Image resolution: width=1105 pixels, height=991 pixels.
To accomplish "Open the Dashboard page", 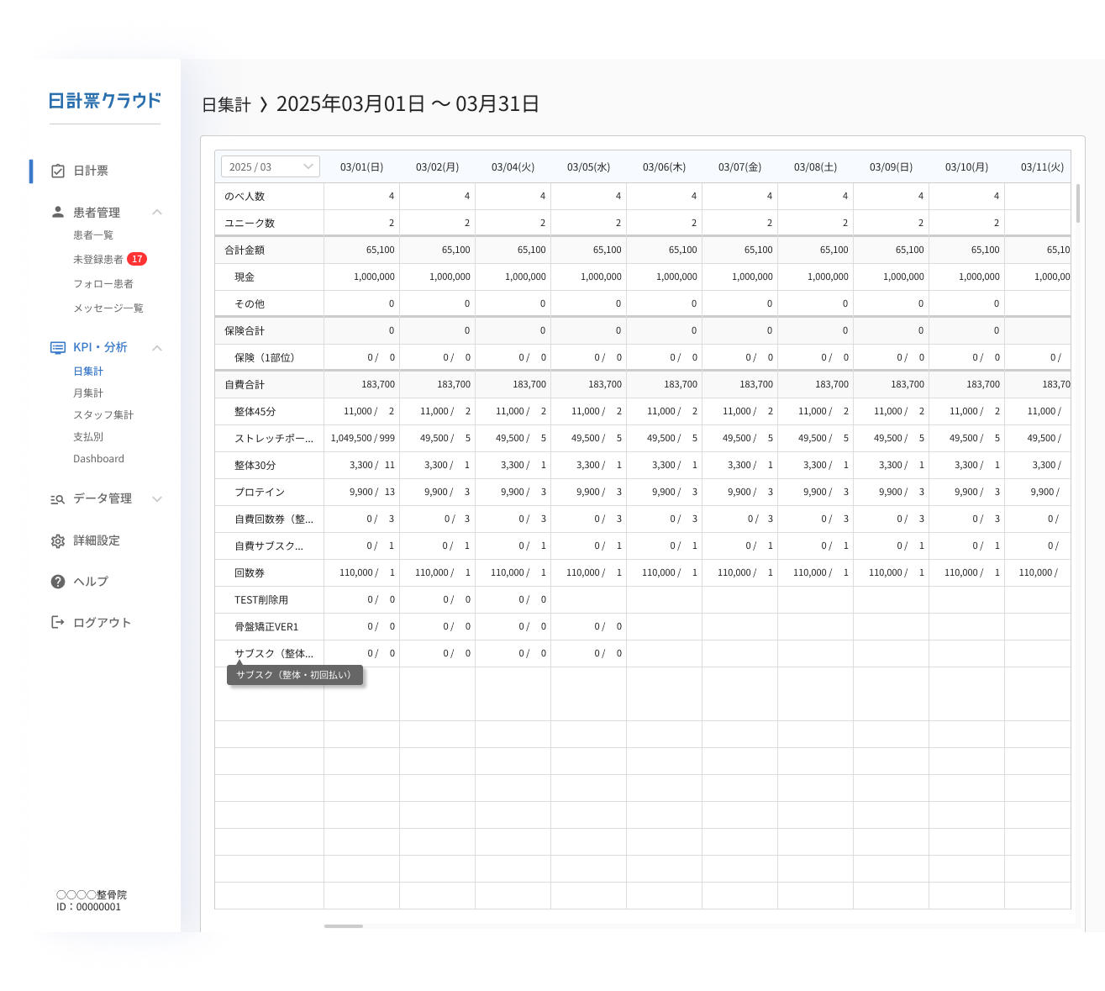I will 98,458.
